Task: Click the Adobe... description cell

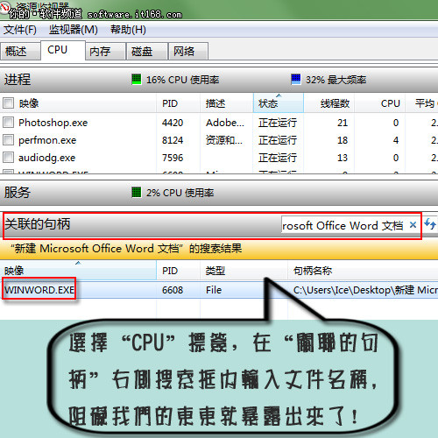Action: pyautogui.click(x=224, y=123)
